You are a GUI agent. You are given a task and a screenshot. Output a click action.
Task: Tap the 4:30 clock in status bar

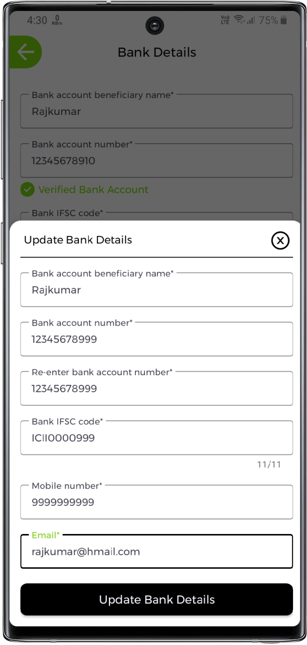click(x=37, y=20)
